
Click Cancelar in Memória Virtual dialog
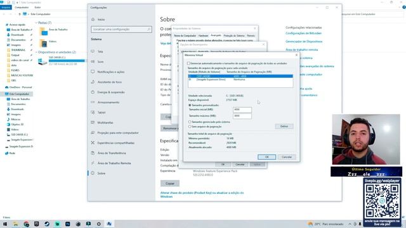click(287, 157)
